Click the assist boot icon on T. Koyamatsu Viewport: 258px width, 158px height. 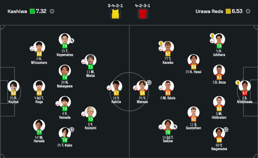pyautogui.click(x=72, y=41)
